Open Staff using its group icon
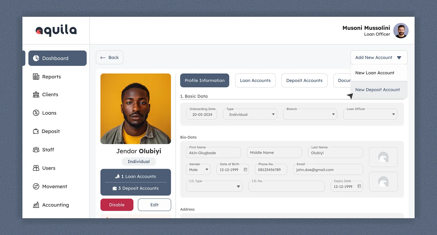 (36, 150)
